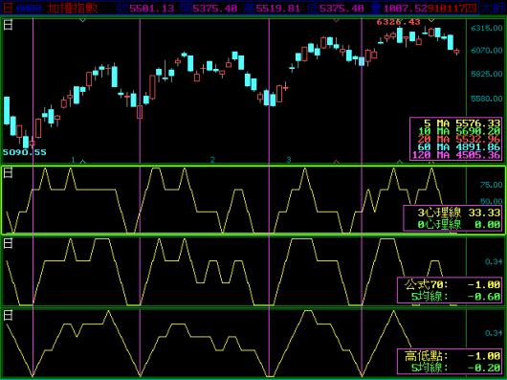The width and height of the screenshot is (507, 380).
Task: Click the 日 icon in the 心理線 panel
Action: [x=8, y=173]
